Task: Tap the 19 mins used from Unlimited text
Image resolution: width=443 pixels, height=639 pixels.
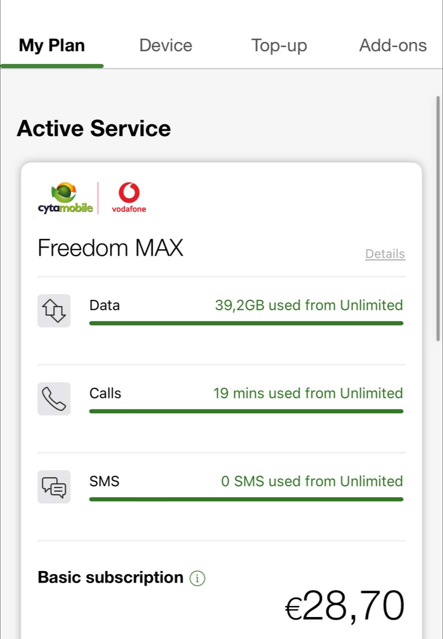Action: 308,393
